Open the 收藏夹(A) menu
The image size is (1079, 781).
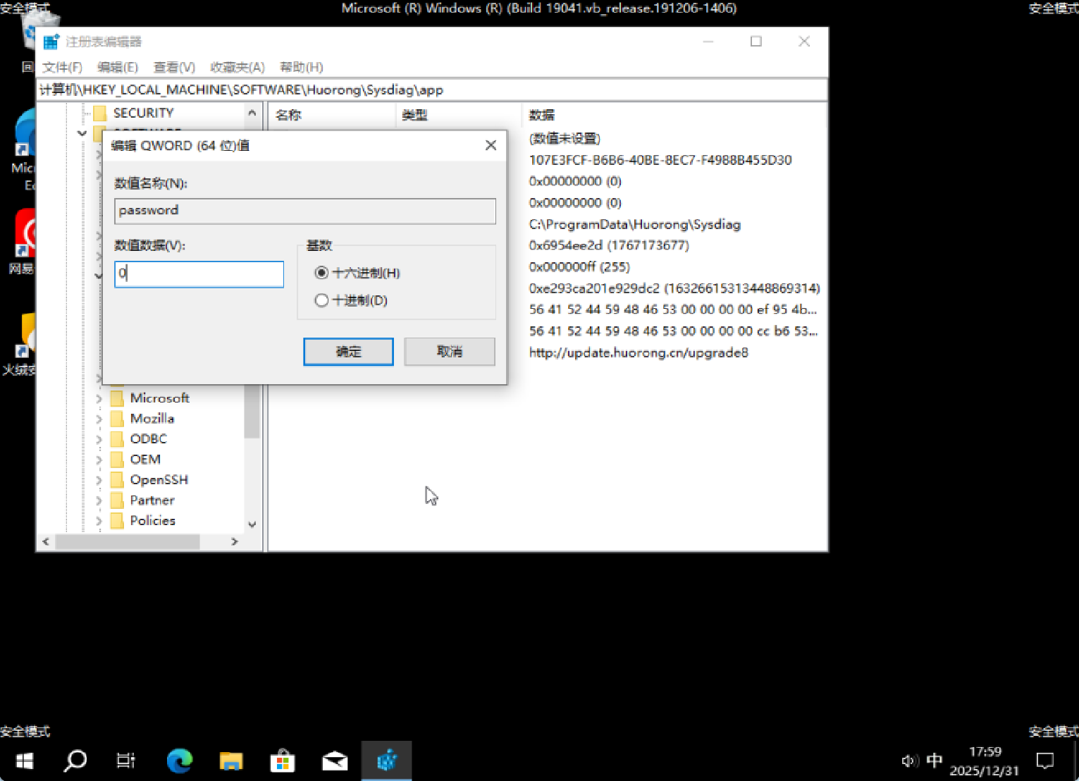point(237,67)
